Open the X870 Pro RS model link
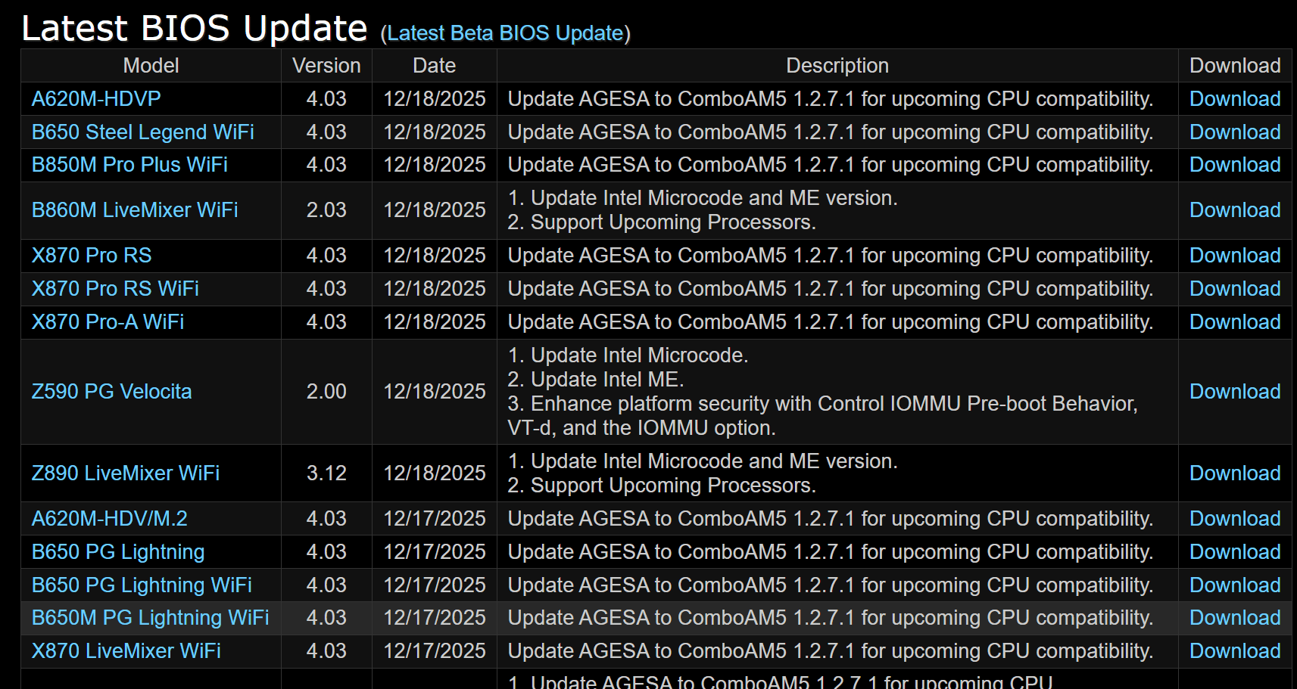This screenshot has width=1297, height=689. (x=92, y=256)
